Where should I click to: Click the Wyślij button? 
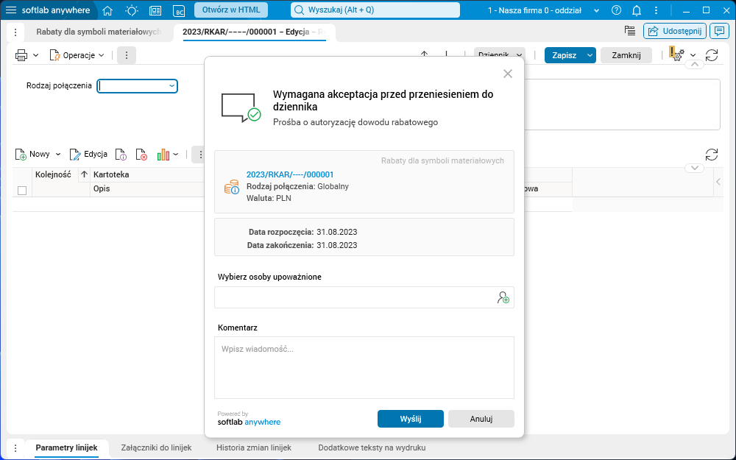(x=410, y=419)
